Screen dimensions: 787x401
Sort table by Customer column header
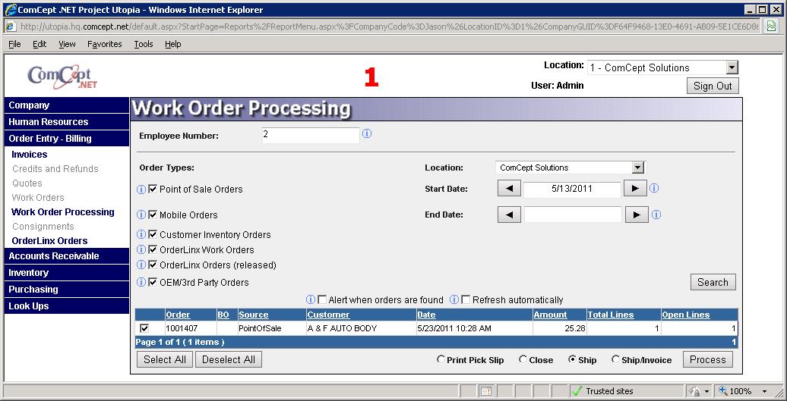(x=328, y=315)
